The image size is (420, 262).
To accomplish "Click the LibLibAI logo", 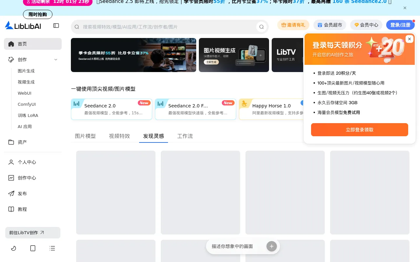I will point(23,26).
